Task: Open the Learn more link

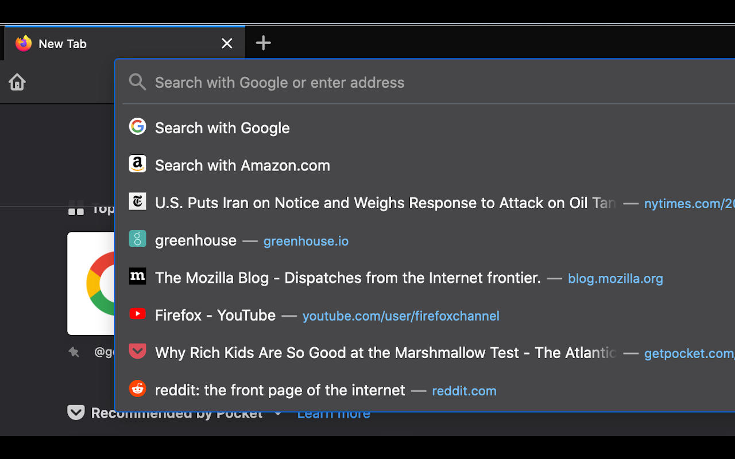Action: tap(333, 413)
